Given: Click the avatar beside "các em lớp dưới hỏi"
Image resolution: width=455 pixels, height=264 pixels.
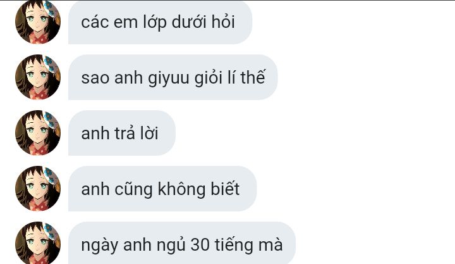Looking at the screenshot, I should click(38, 22).
